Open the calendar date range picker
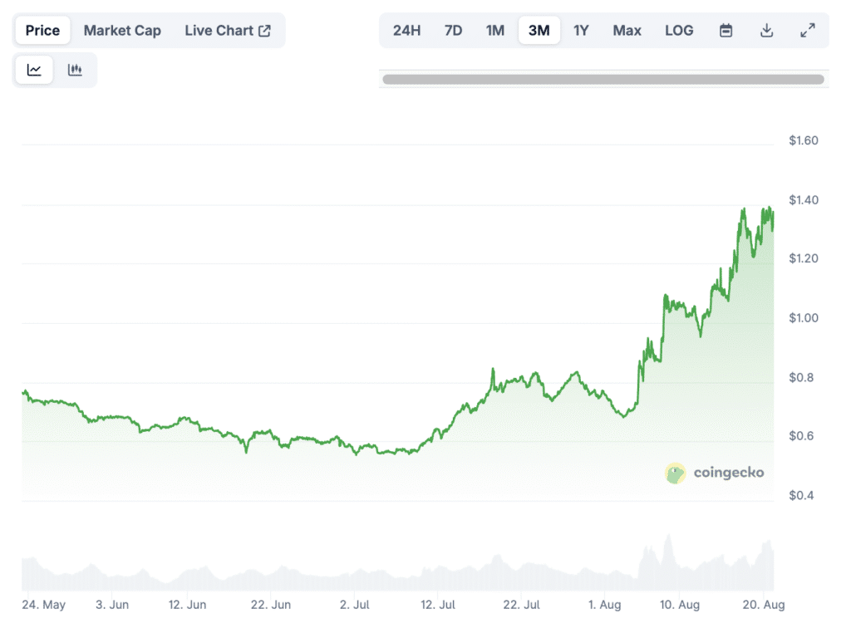This screenshot has height=628, width=851. click(x=726, y=31)
